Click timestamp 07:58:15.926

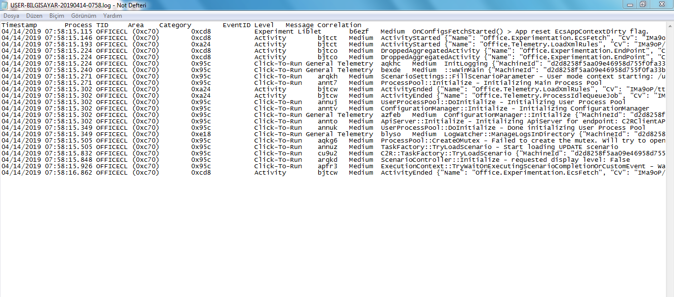[69, 166]
